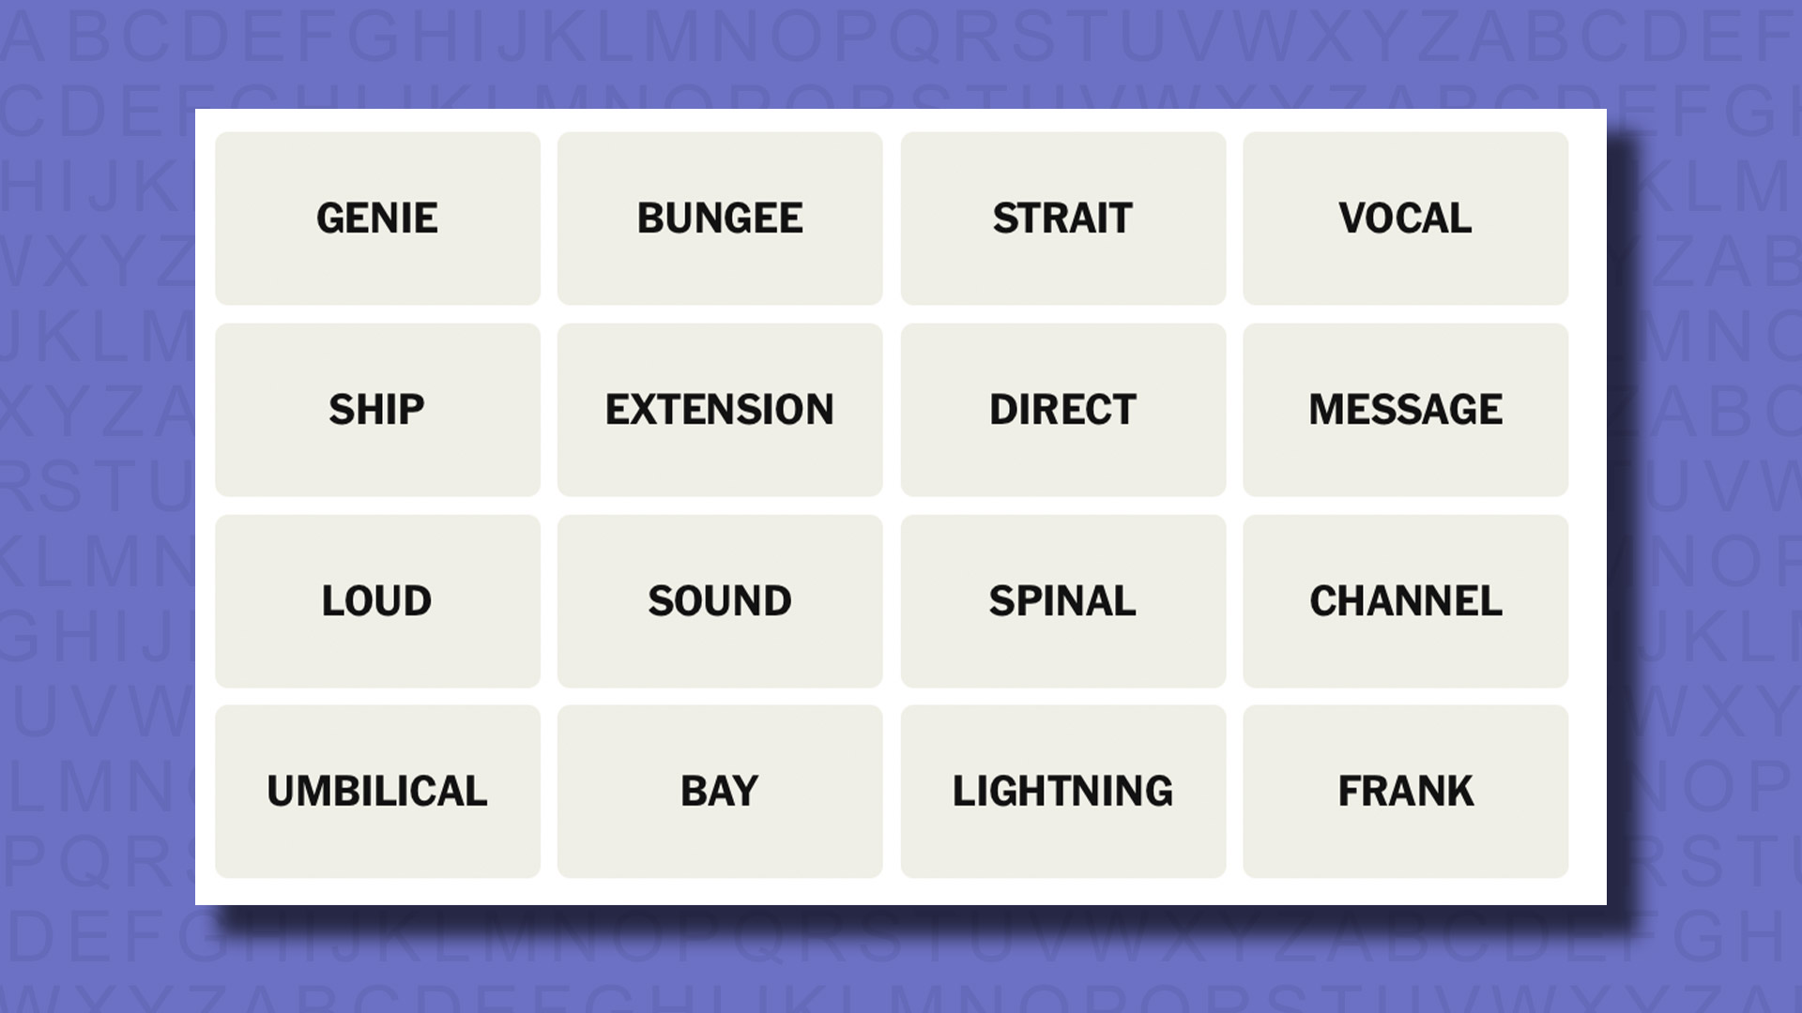
Task: Select the bottom-right grid tile
Action: (1405, 791)
